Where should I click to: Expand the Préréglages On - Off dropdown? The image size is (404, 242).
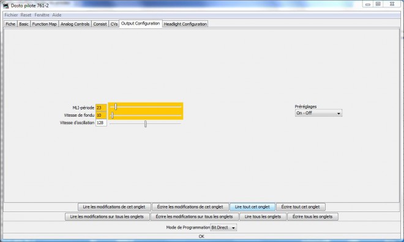pyautogui.click(x=318, y=113)
